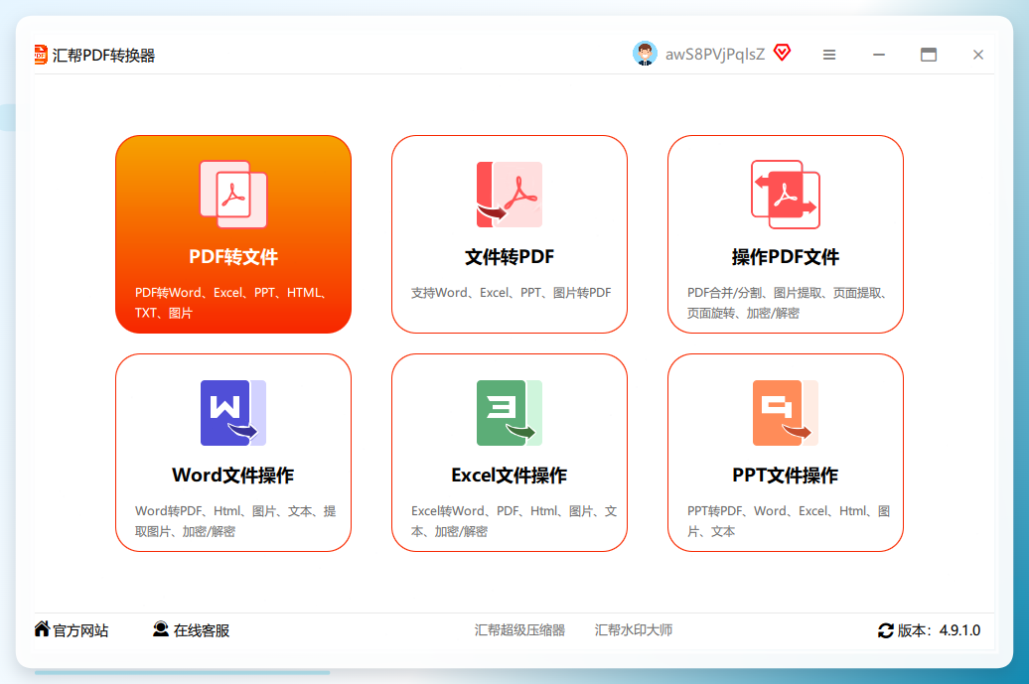Image resolution: width=1029 pixels, height=684 pixels.
Task: Click the description starting PPT转PDF
Action: pos(789,521)
